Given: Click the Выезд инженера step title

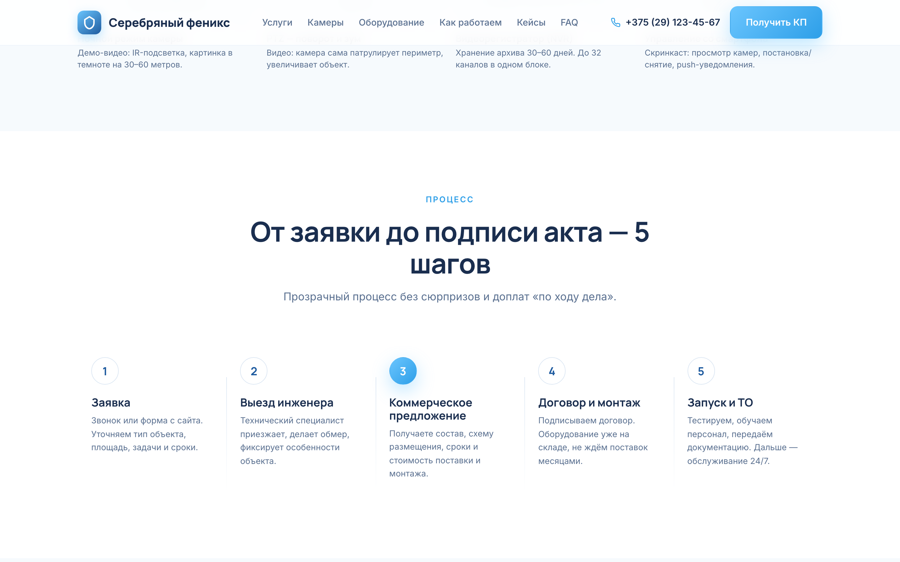Looking at the screenshot, I should click(x=287, y=402).
